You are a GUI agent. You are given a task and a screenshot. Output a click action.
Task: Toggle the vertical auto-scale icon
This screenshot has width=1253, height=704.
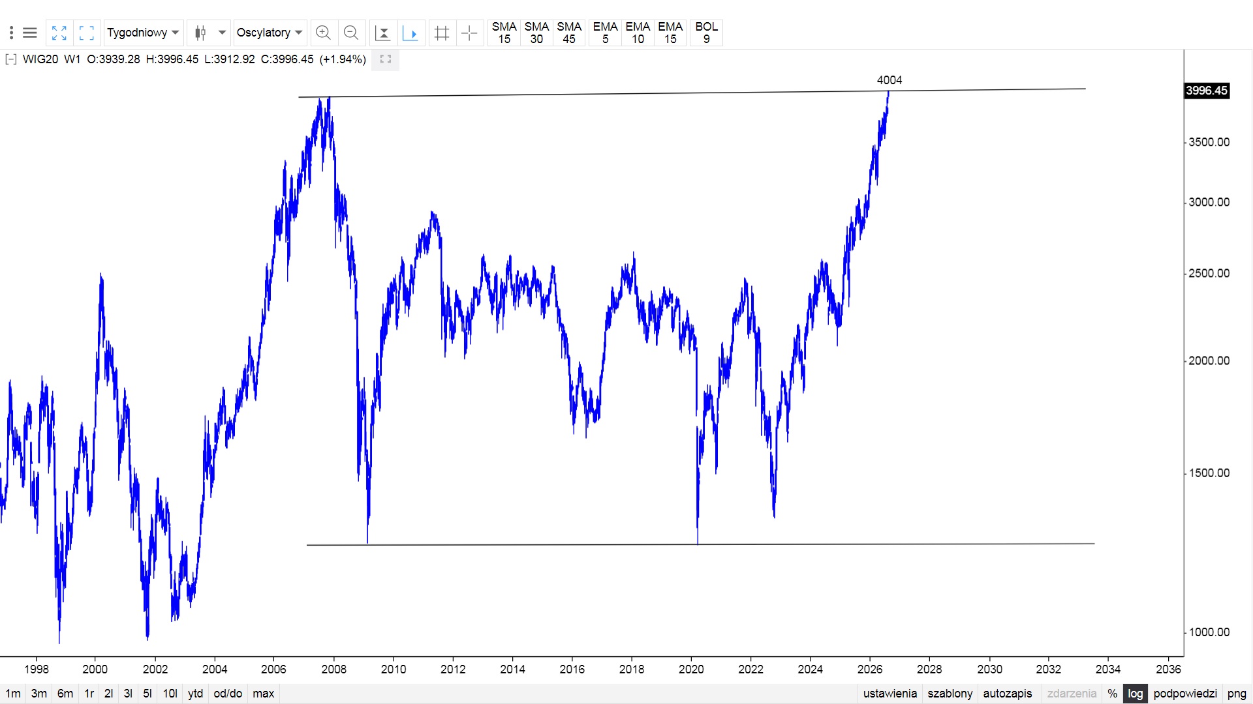[383, 33]
